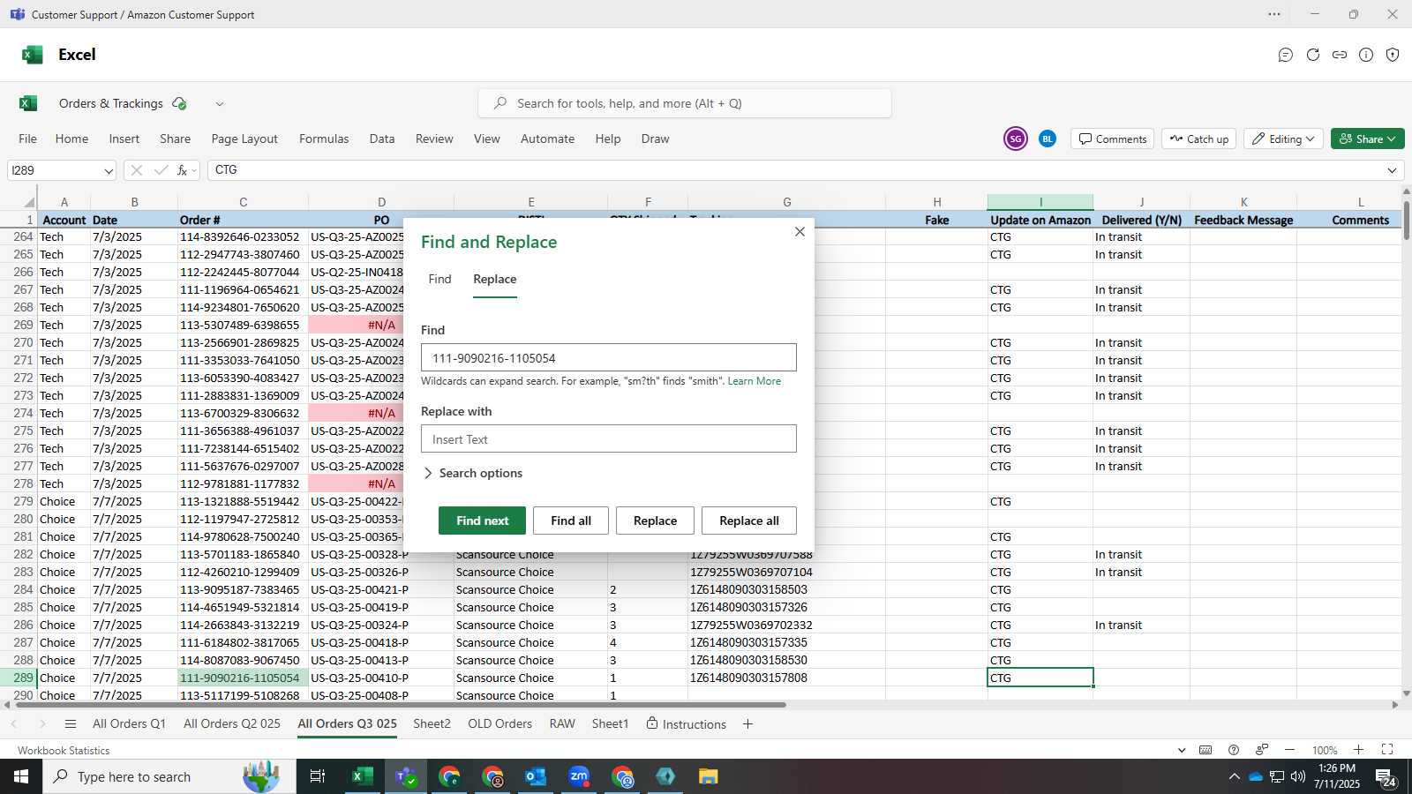The height and width of the screenshot is (794, 1412).
Task: Open Windows Start menu
Action: 21,776
